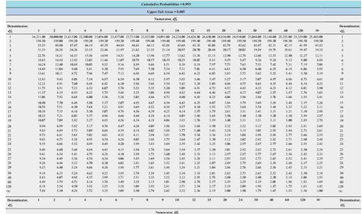Pick value 23,437.00 in denominator row 1

[x=117, y=37]
